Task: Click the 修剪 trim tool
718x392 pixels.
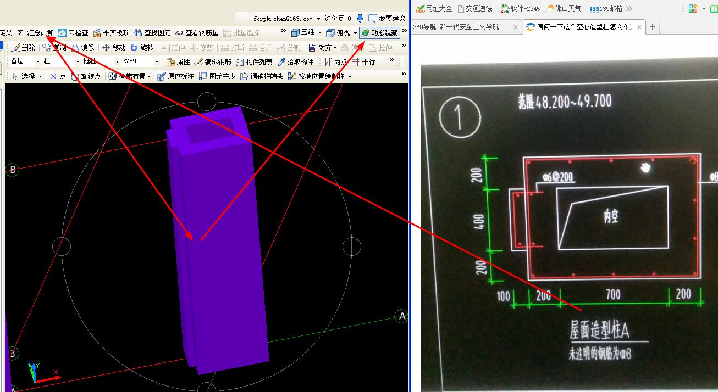Action: point(201,48)
